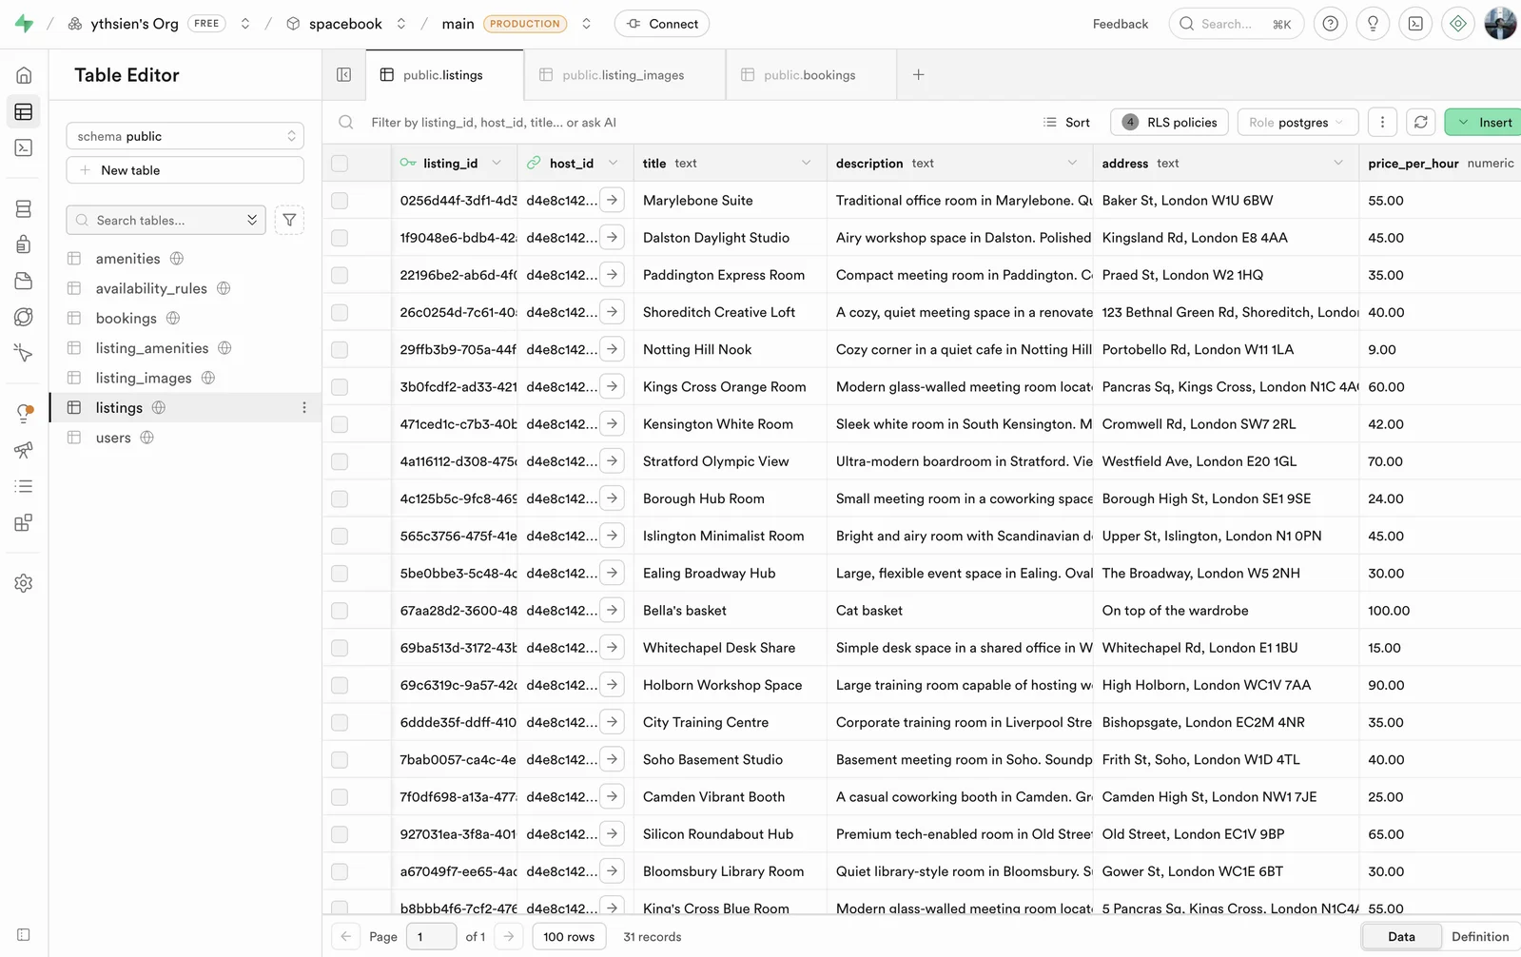Check the Marylebone Suite row

pos(340,201)
